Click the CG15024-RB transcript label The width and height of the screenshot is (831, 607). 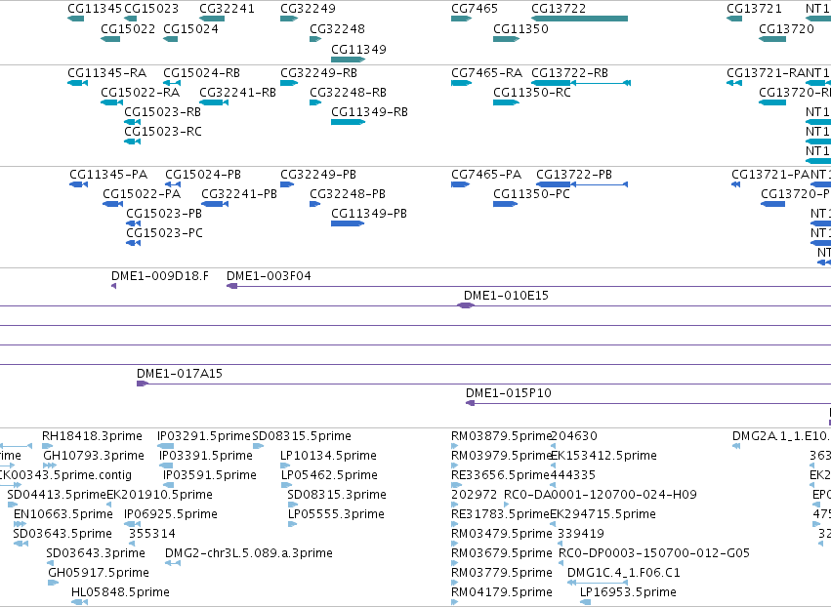pos(201,73)
